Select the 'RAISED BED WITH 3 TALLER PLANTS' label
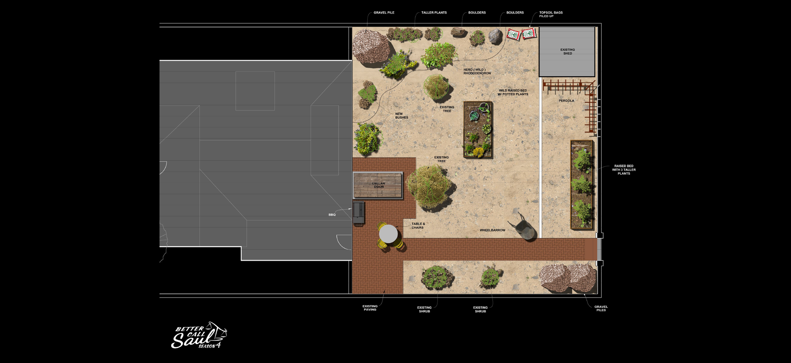Screen dimensions: 791x363 coord(624,170)
